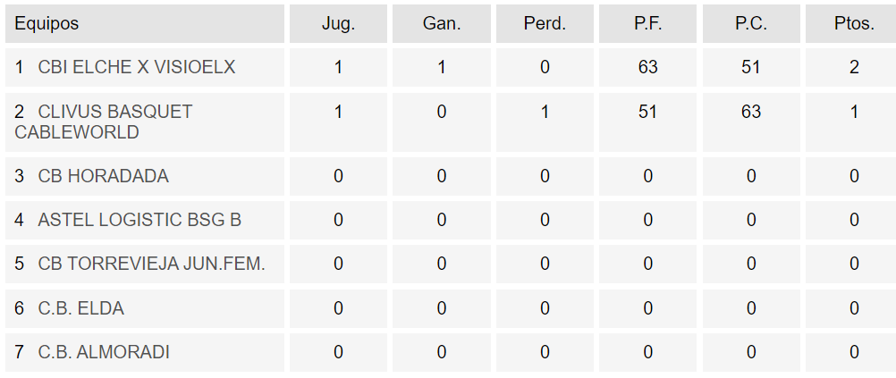Image resolution: width=896 pixels, height=378 pixels.
Task: Click the Gan. column header
Action: point(441,23)
